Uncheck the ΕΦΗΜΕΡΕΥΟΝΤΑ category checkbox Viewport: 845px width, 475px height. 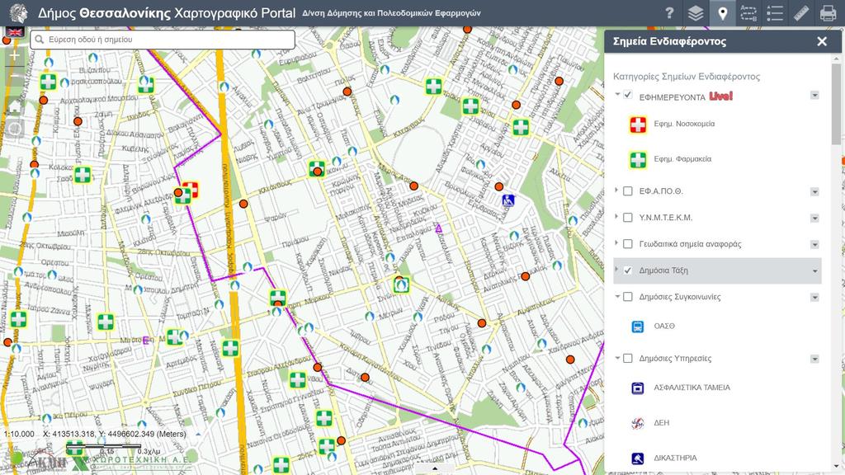[628, 95]
